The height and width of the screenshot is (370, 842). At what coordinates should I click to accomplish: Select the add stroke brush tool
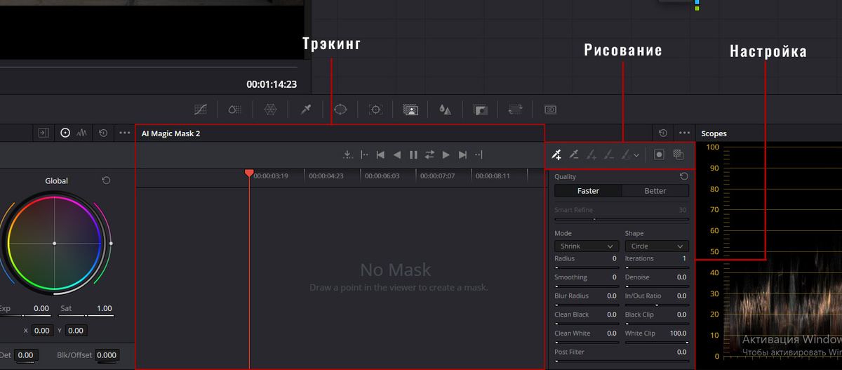point(592,154)
